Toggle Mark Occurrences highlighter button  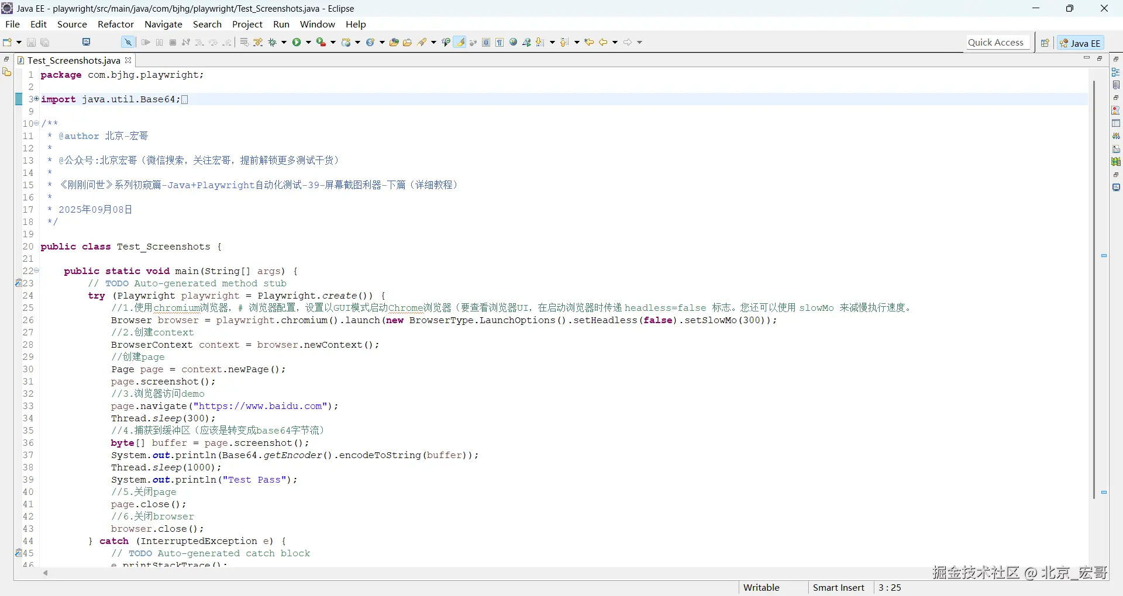tap(460, 42)
